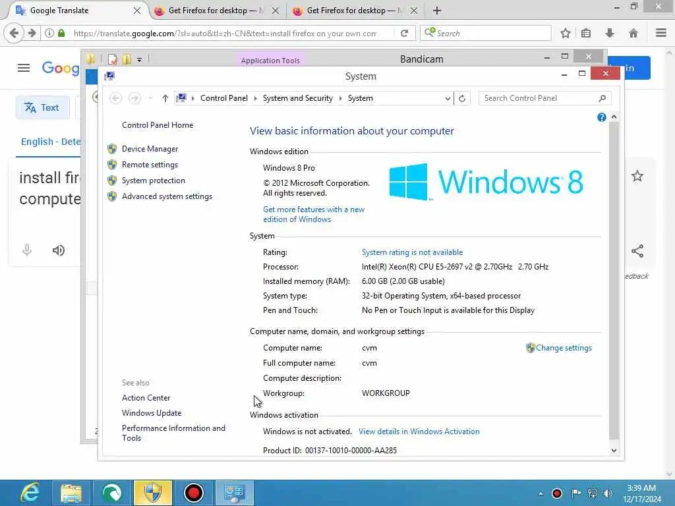Screen dimensions: 675x506
Task: Save translation with star icon in Google Translate
Action: 637,176
